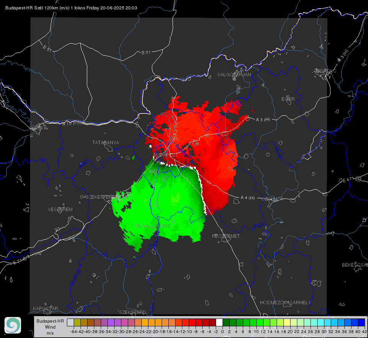Click the MISKOLC city label
This screenshot has width=368, height=338.
326,71
